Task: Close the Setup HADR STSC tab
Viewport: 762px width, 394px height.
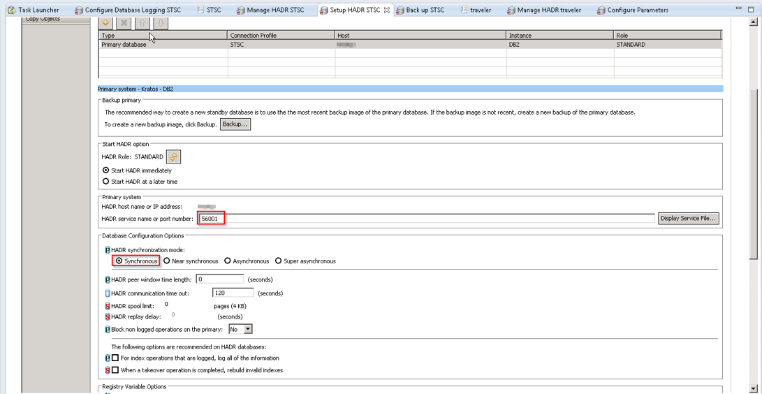Action: pyautogui.click(x=387, y=10)
